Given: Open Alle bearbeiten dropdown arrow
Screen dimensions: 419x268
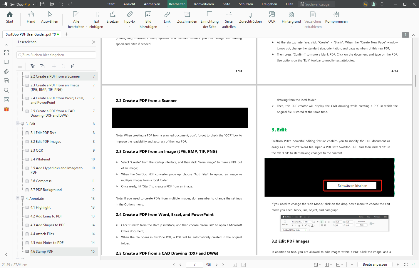Looking at the screenshot, I should (x=86, y=27).
